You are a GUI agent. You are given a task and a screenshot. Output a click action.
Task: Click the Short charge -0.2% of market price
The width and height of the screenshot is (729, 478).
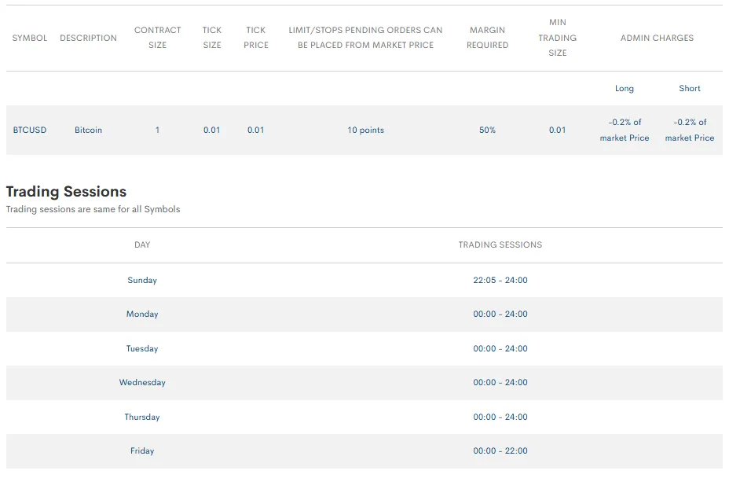pos(689,130)
